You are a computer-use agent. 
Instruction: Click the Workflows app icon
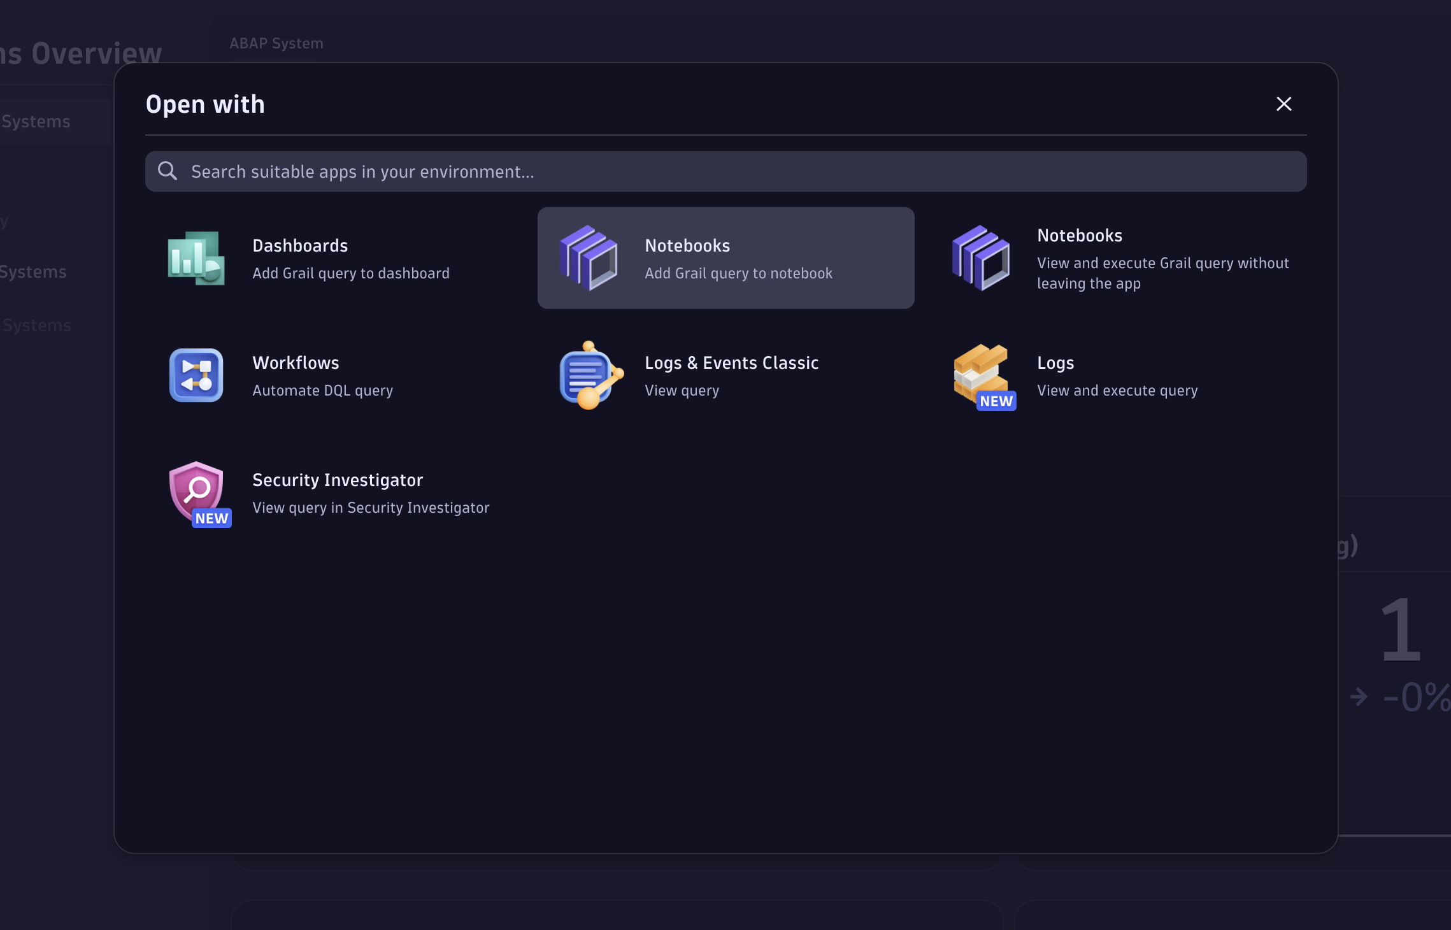pyautogui.click(x=196, y=375)
